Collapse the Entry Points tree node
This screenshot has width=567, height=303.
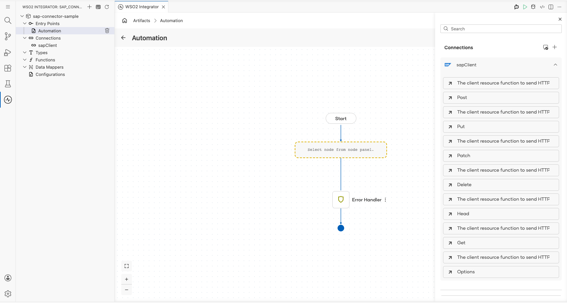(25, 23)
